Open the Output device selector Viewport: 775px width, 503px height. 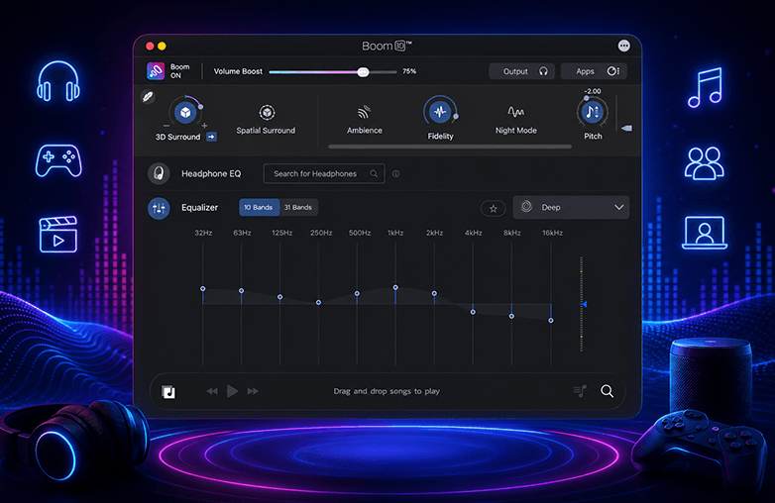[x=521, y=71]
